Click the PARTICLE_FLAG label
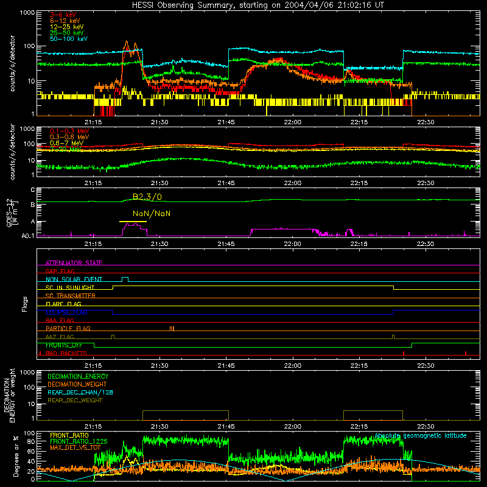Screen dimensions: 487x487 (68, 328)
